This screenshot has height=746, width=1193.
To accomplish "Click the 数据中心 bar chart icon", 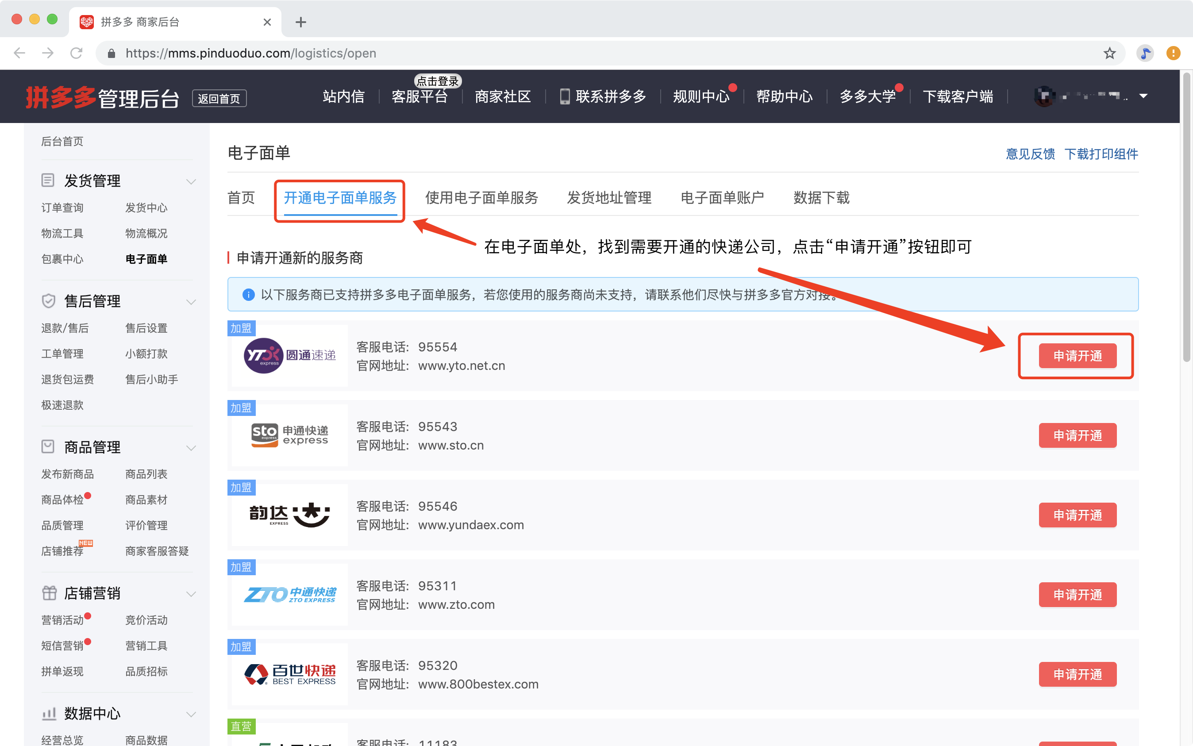I will (x=49, y=713).
